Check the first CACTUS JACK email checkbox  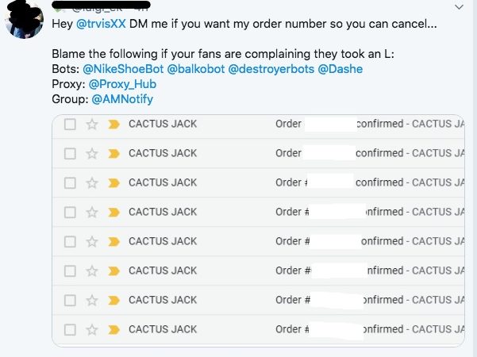point(70,124)
